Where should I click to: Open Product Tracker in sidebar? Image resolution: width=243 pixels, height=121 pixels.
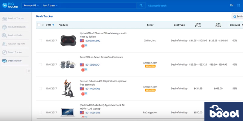16,18
